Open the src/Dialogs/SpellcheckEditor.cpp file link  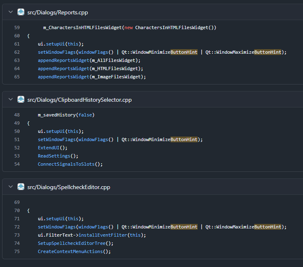tap(69, 187)
